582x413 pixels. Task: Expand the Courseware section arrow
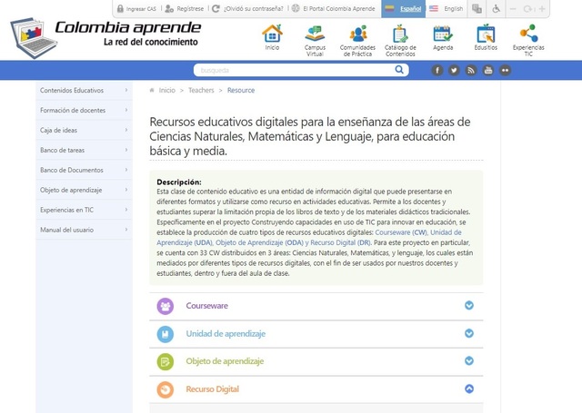469,305
